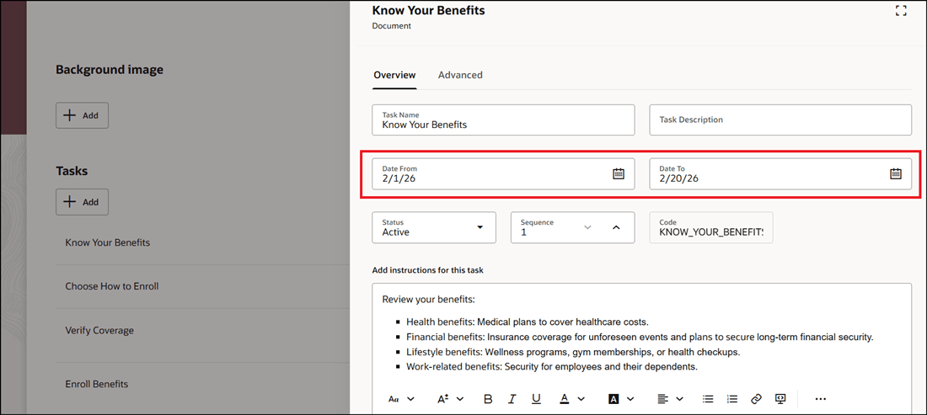Underline the selected instructions text
This screenshot has width=927, height=415.
click(536, 398)
